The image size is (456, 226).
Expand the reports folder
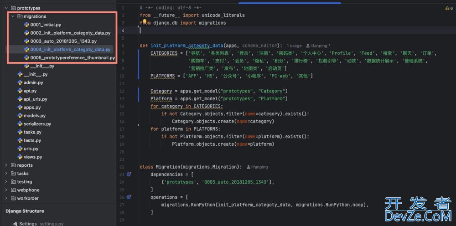(6, 165)
